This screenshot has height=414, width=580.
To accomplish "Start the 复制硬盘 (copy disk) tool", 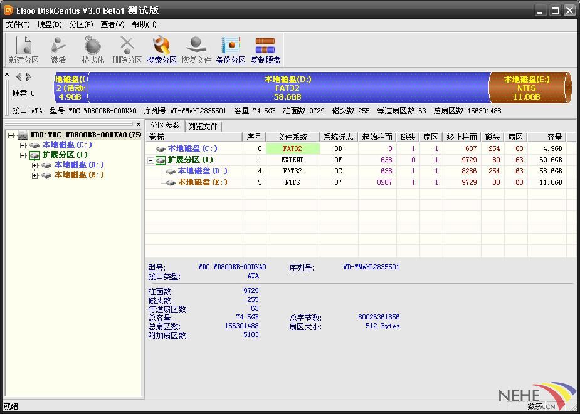I will (265, 50).
